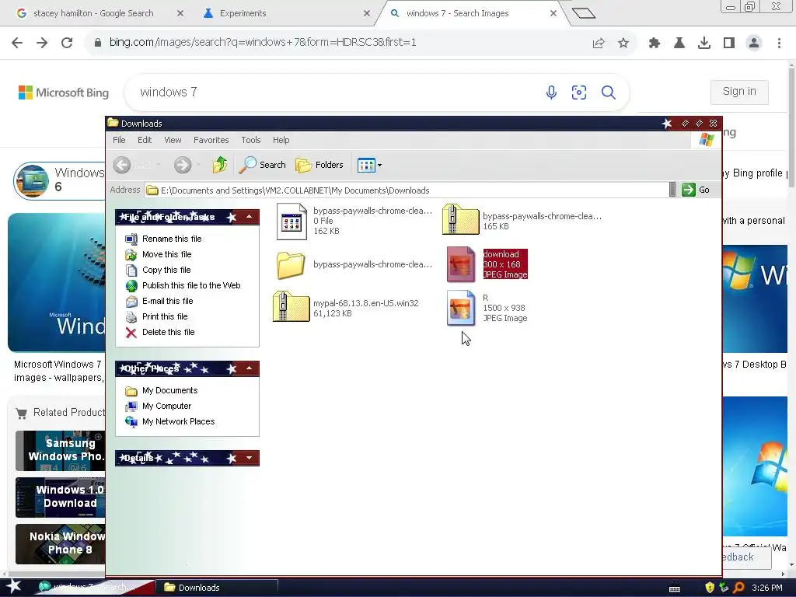Select the bypass-paywalls-chrome-clean folder
The height and width of the screenshot is (597, 796).
coord(291,264)
